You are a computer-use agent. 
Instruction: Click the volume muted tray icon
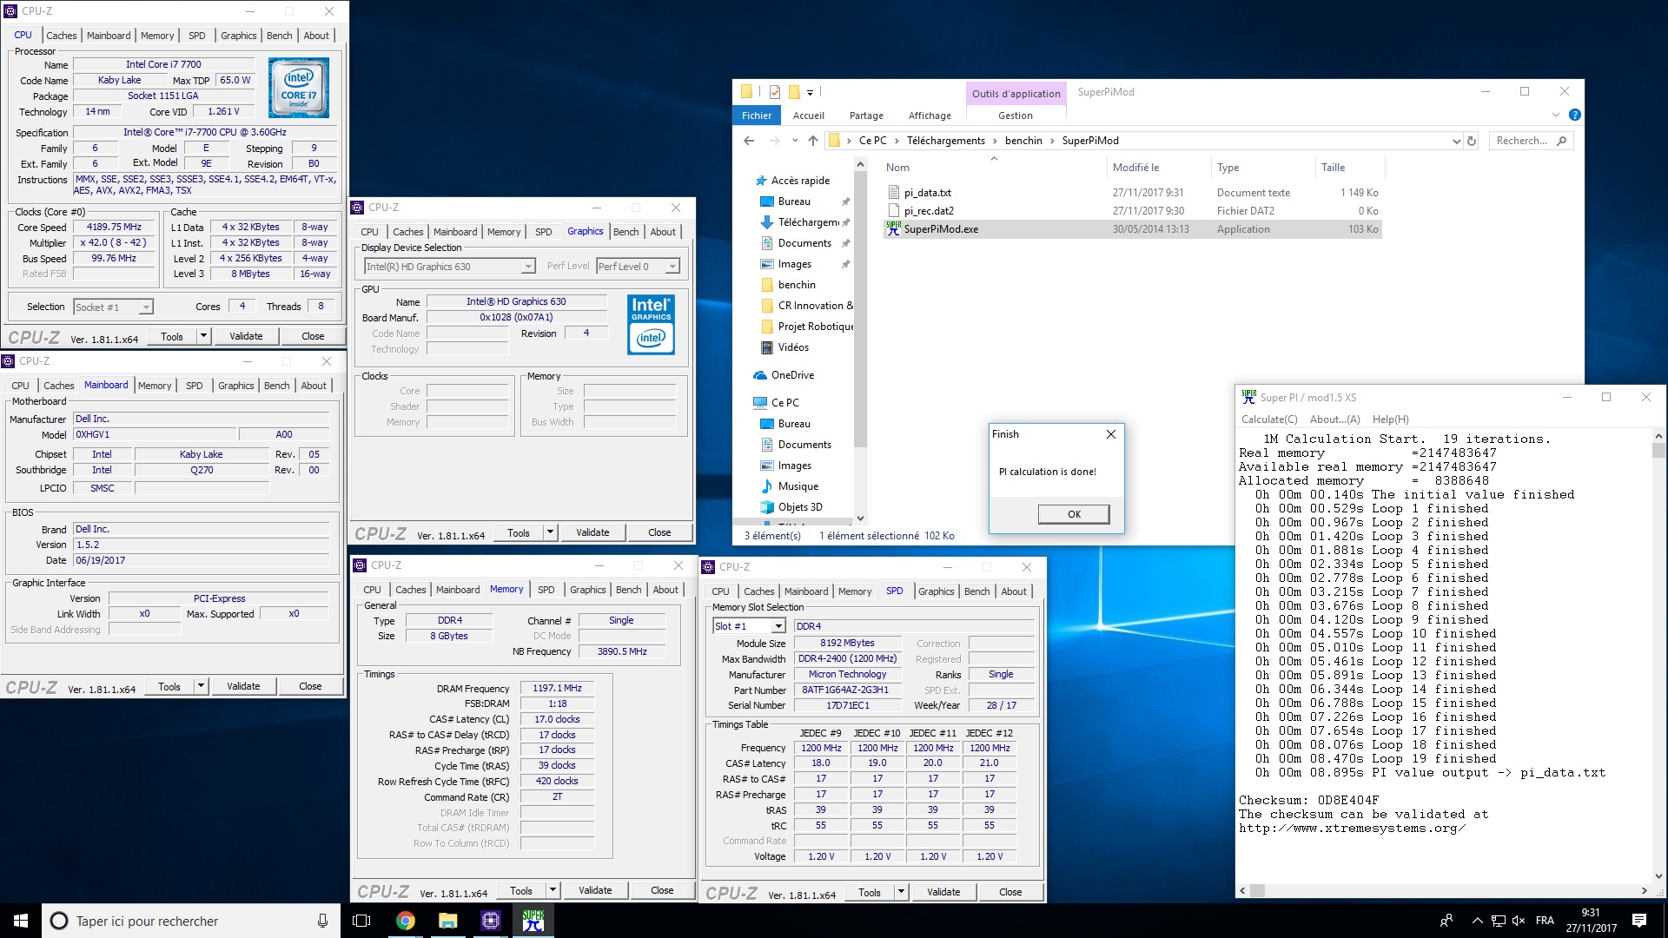[x=1519, y=921]
